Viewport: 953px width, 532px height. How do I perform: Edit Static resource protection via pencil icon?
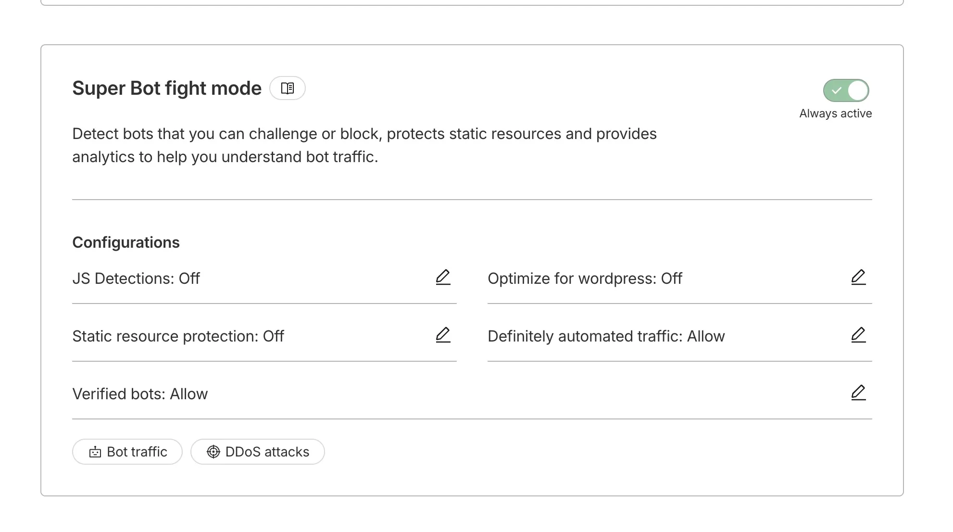pyautogui.click(x=443, y=335)
